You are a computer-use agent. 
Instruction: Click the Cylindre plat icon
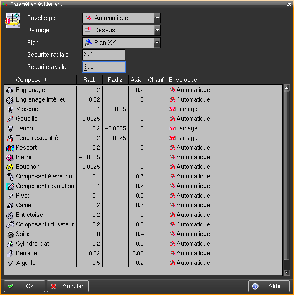(10, 244)
